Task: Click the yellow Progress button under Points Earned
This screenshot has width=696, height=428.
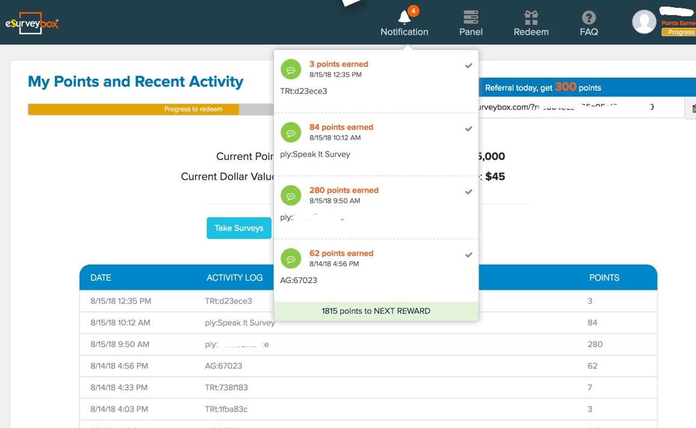Action: (679, 32)
